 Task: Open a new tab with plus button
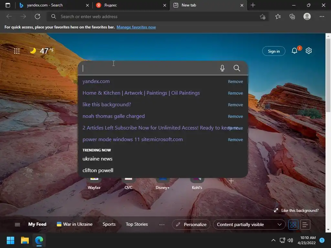[253, 5]
